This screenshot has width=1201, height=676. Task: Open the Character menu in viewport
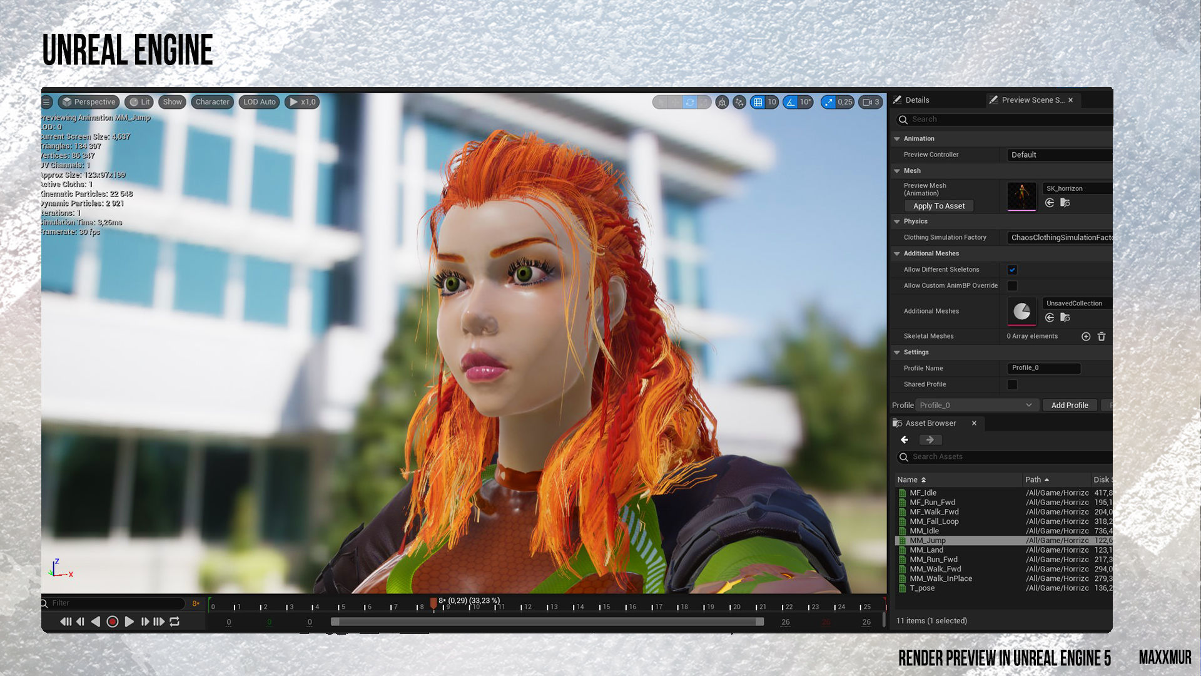coord(212,102)
